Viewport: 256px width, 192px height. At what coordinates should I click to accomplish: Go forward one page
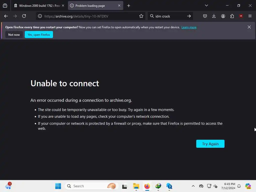[15, 16]
